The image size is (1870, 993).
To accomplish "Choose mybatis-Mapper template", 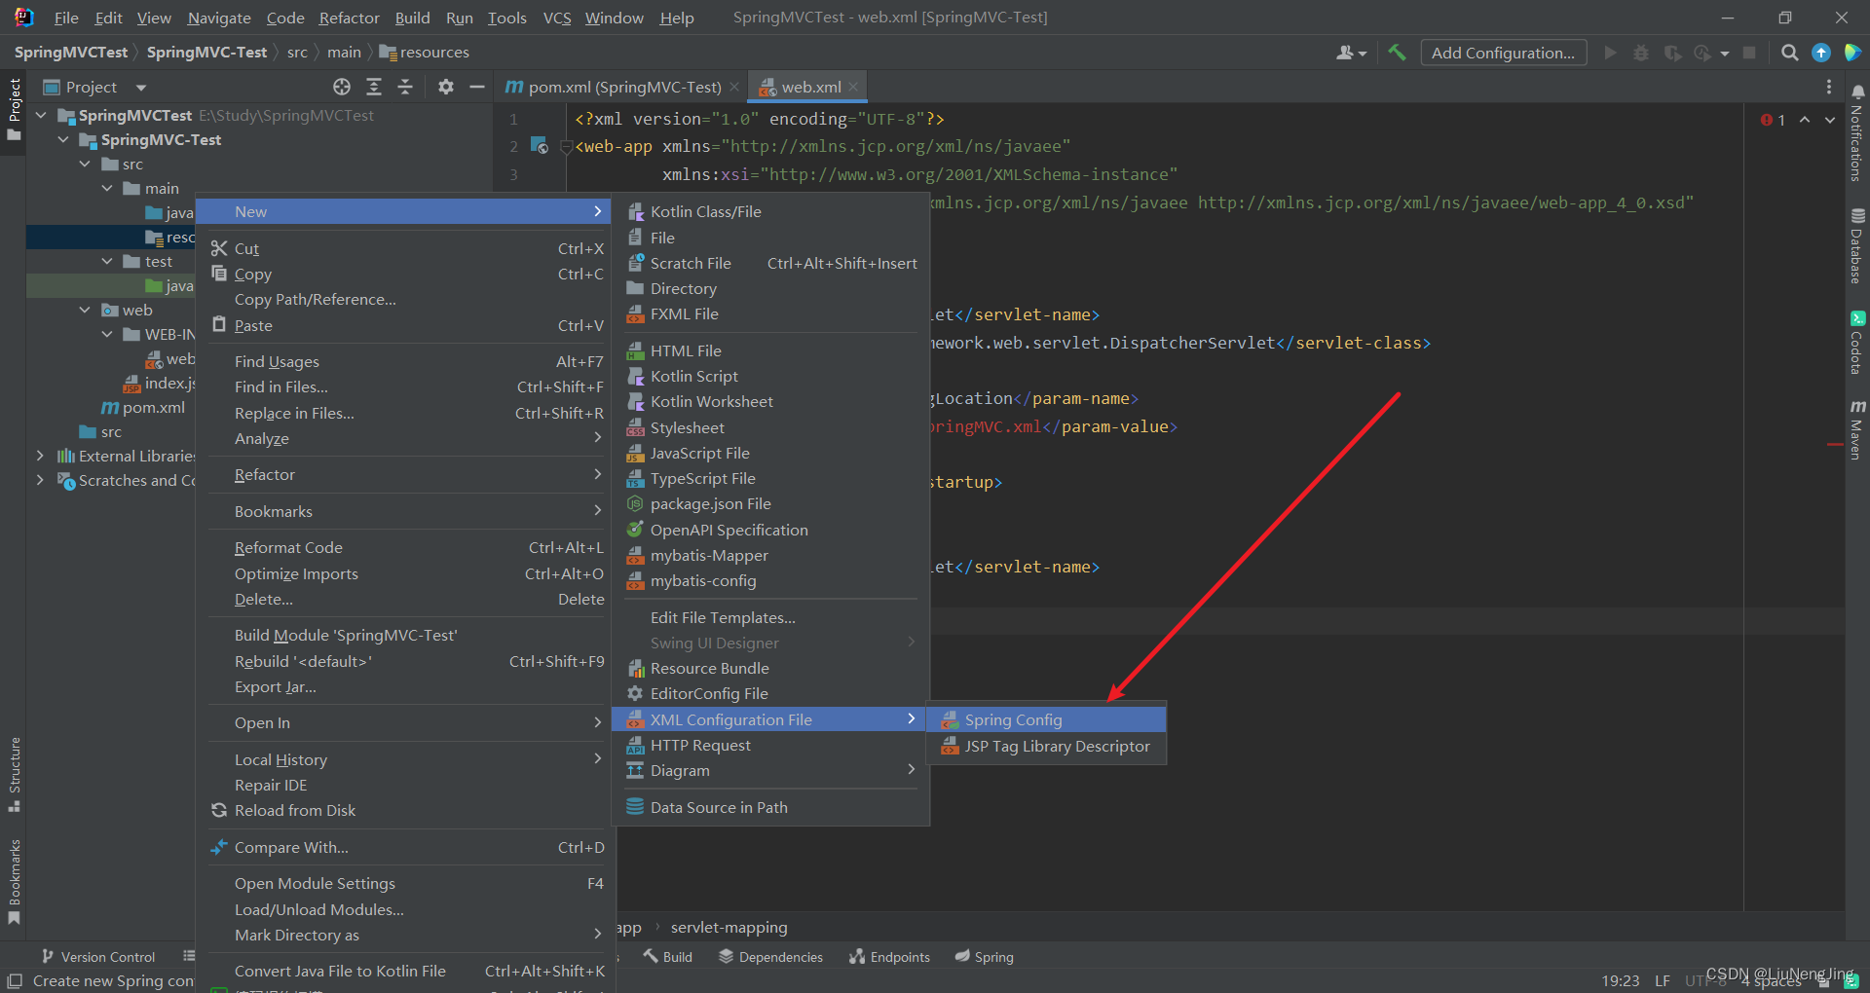I will pos(770,556).
